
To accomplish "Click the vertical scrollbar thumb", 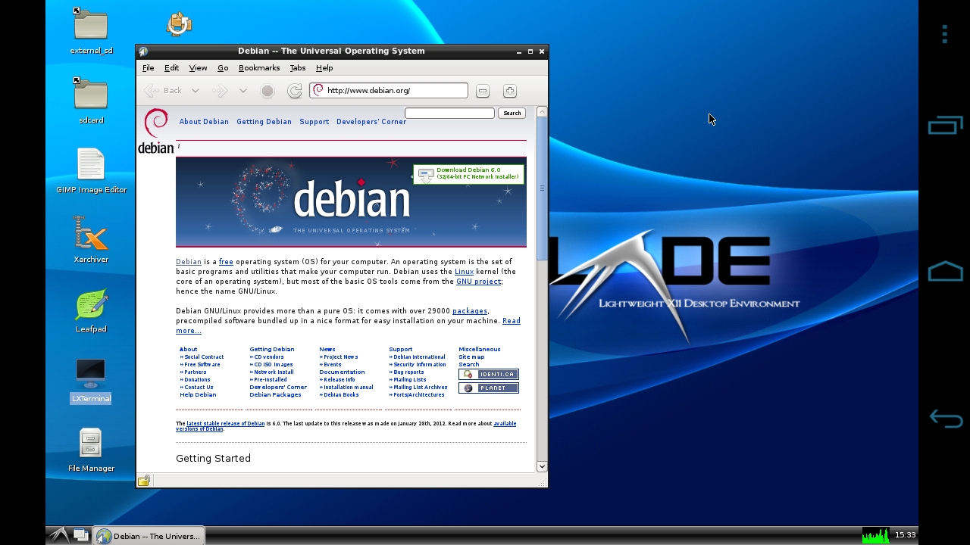I will coord(542,189).
